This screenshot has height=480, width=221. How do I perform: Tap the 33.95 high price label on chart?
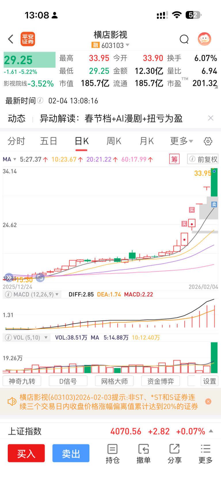coord(203,173)
